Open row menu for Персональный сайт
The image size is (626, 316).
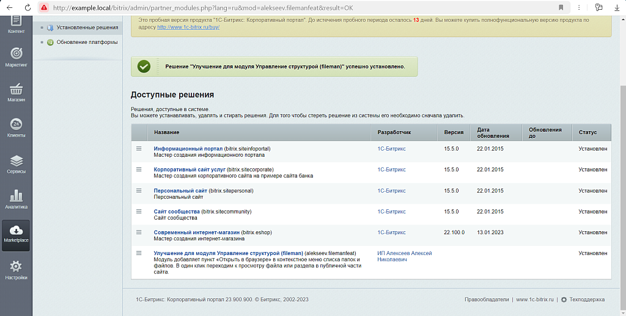point(139,190)
